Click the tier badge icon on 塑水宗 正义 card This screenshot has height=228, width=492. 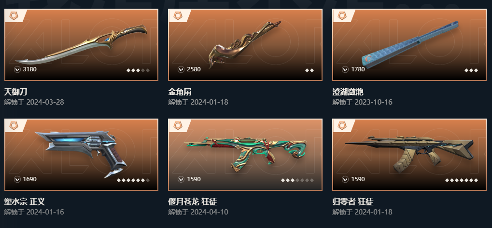pyautogui.click(x=14, y=126)
